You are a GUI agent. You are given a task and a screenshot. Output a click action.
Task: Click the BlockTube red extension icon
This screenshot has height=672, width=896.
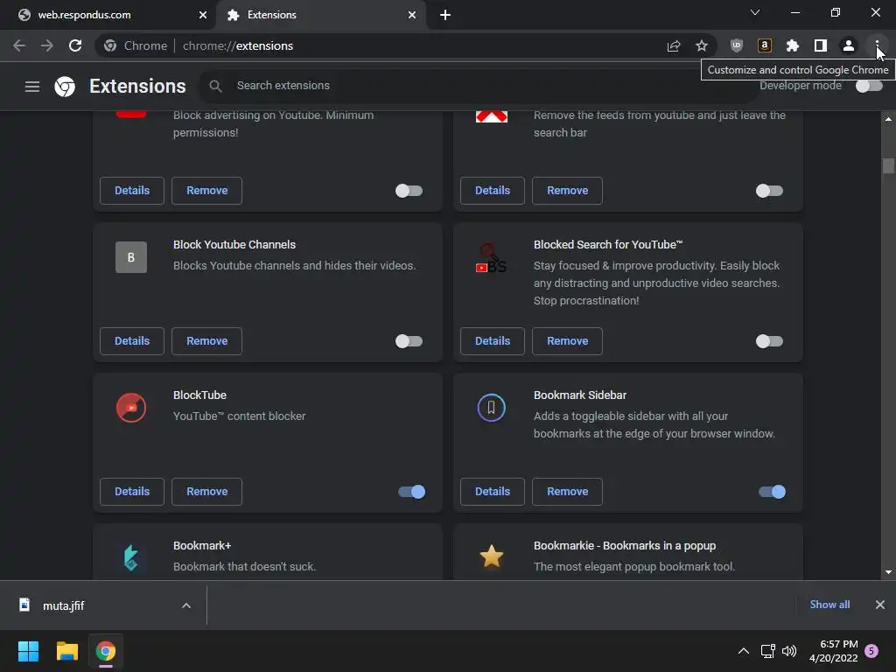(131, 408)
